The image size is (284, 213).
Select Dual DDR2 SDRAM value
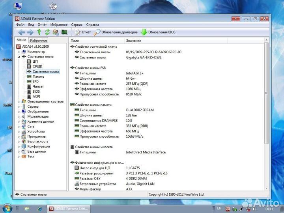click(x=140, y=110)
